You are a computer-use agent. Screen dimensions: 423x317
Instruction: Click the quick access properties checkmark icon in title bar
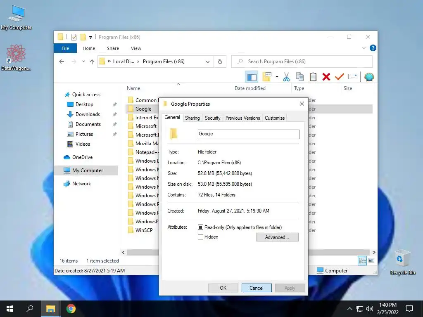point(74,37)
